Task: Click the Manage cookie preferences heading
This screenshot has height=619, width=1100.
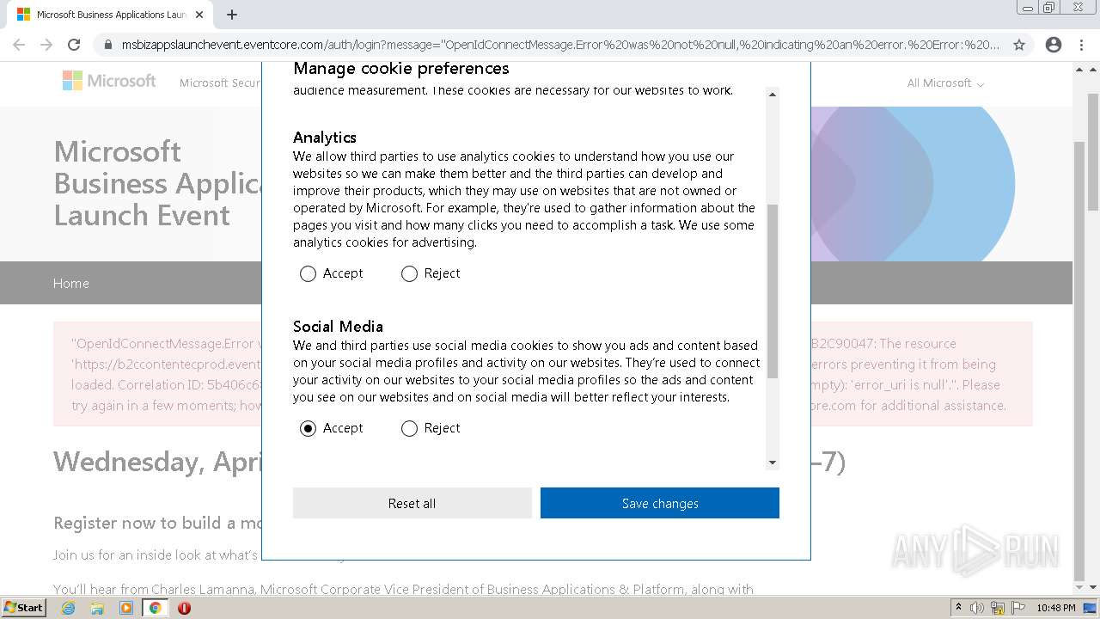Action: pos(400,68)
